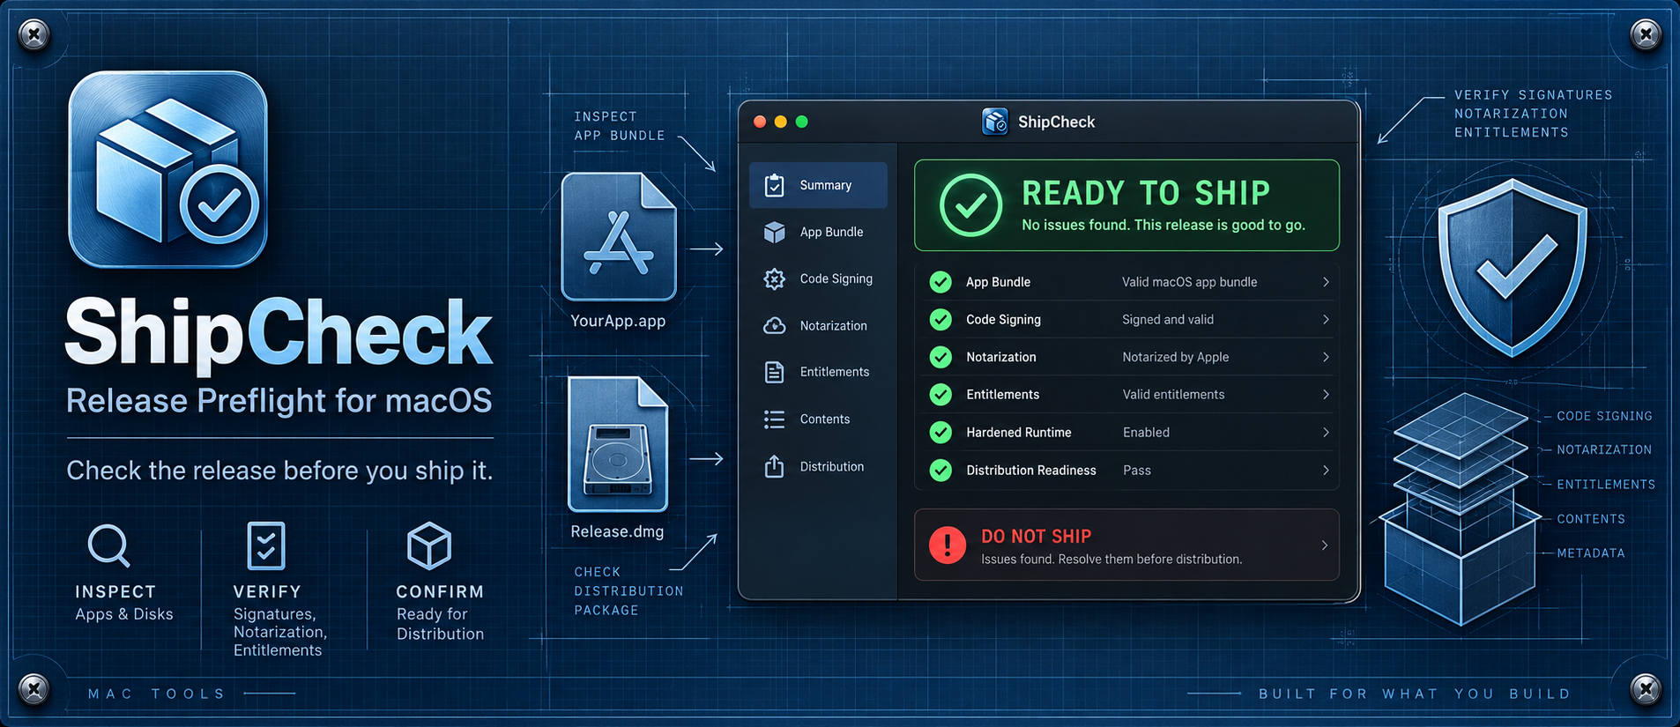Image resolution: width=1680 pixels, height=727 pixels.
Task: Click the 'Valid macOS app bundle' text
Action: coord(1190,282)
